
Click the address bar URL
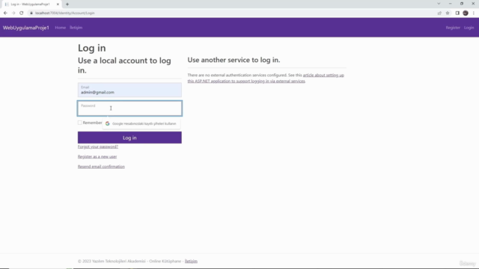click(65, 13)
